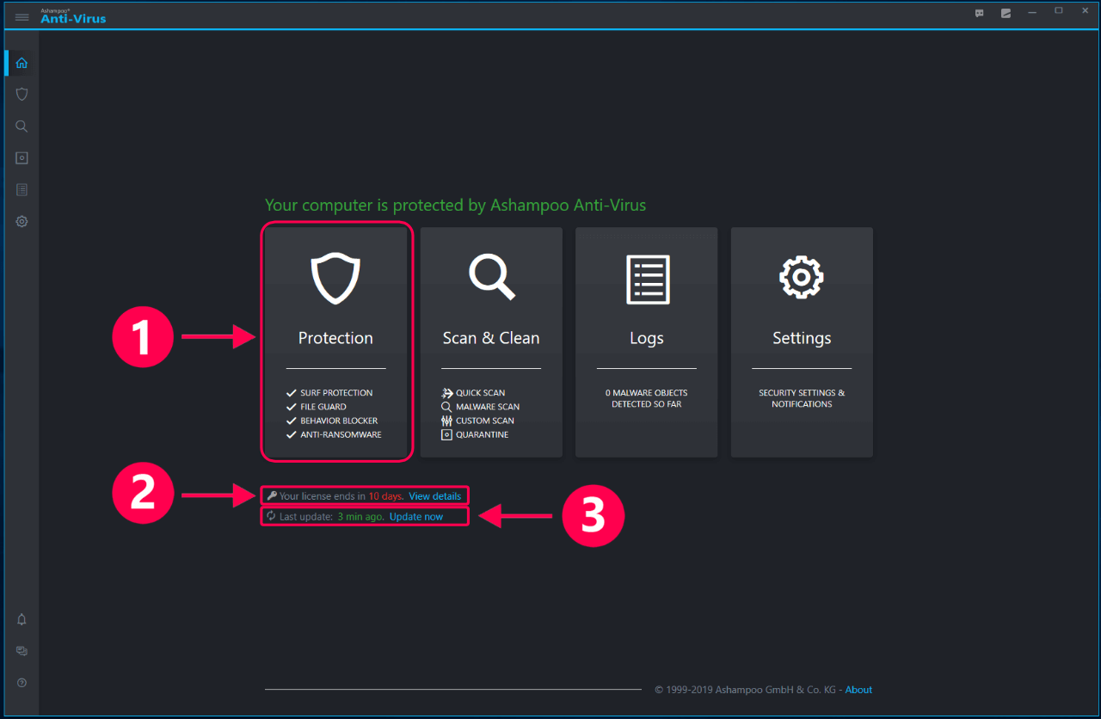This screenshot has height=719, width=1101.
Task: Click the 'Your computer is protected' heading
Action: 455,205
